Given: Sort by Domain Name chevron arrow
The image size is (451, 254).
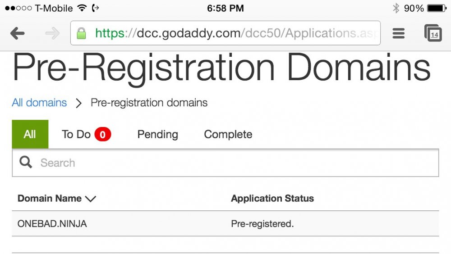Looking at the screenshot, I should tap(91, 199).
